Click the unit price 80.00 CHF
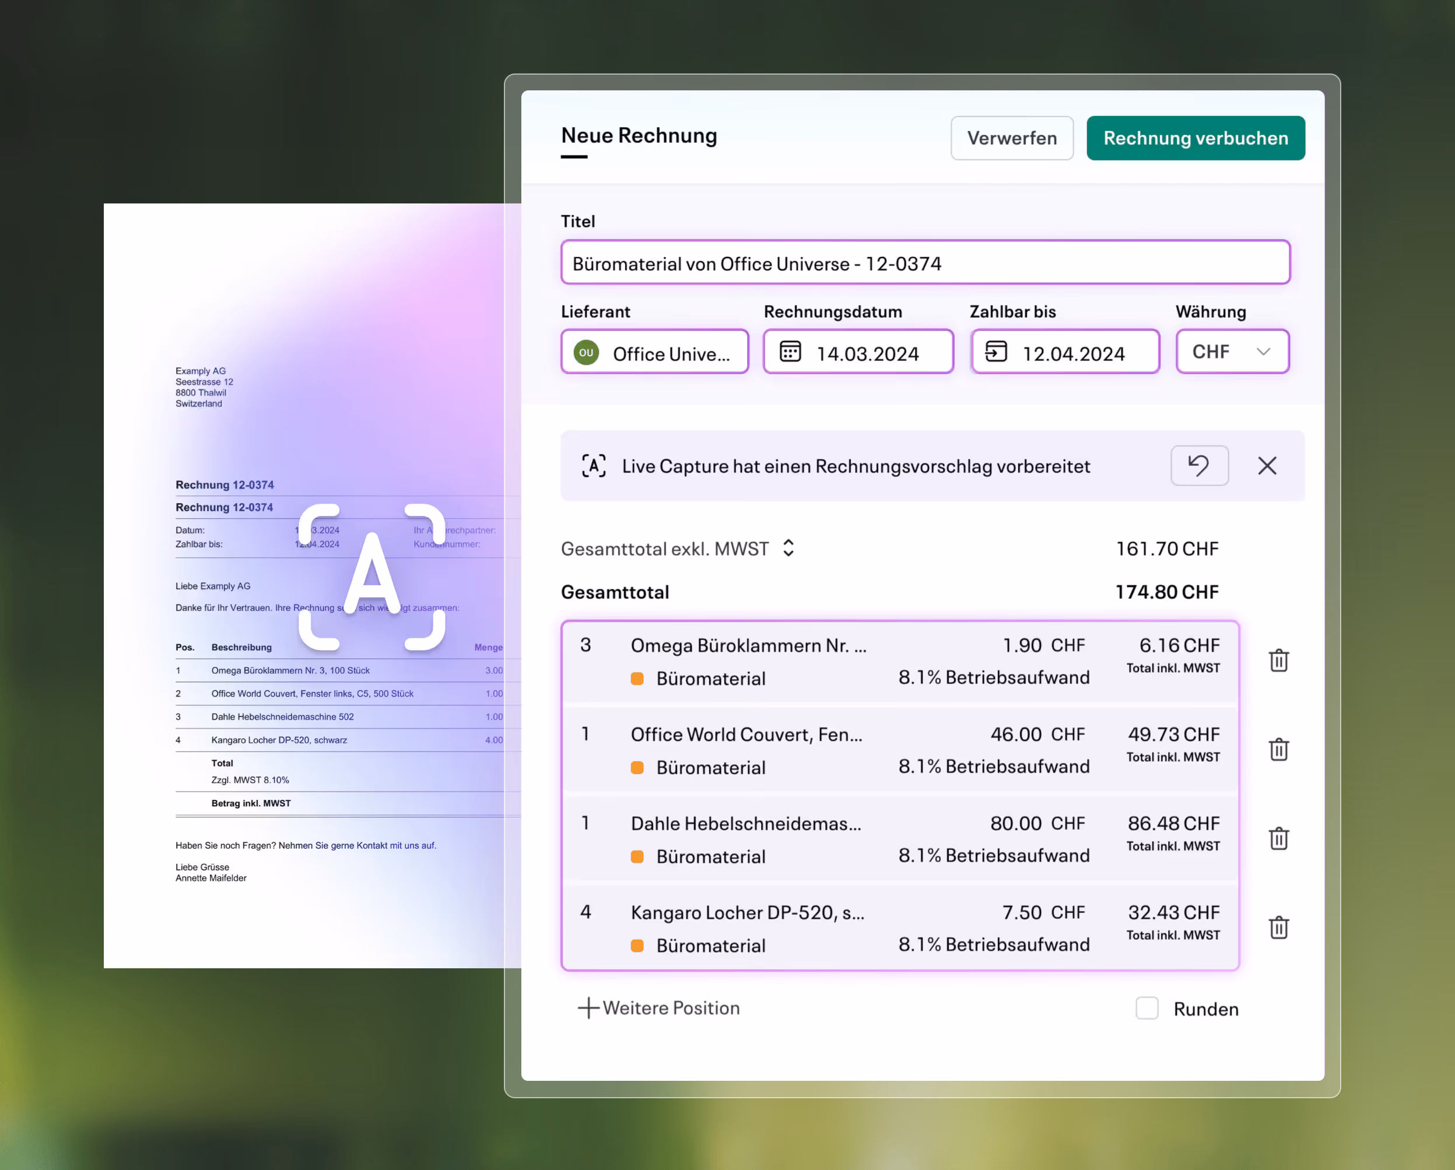 click(x=1037, y=824)
